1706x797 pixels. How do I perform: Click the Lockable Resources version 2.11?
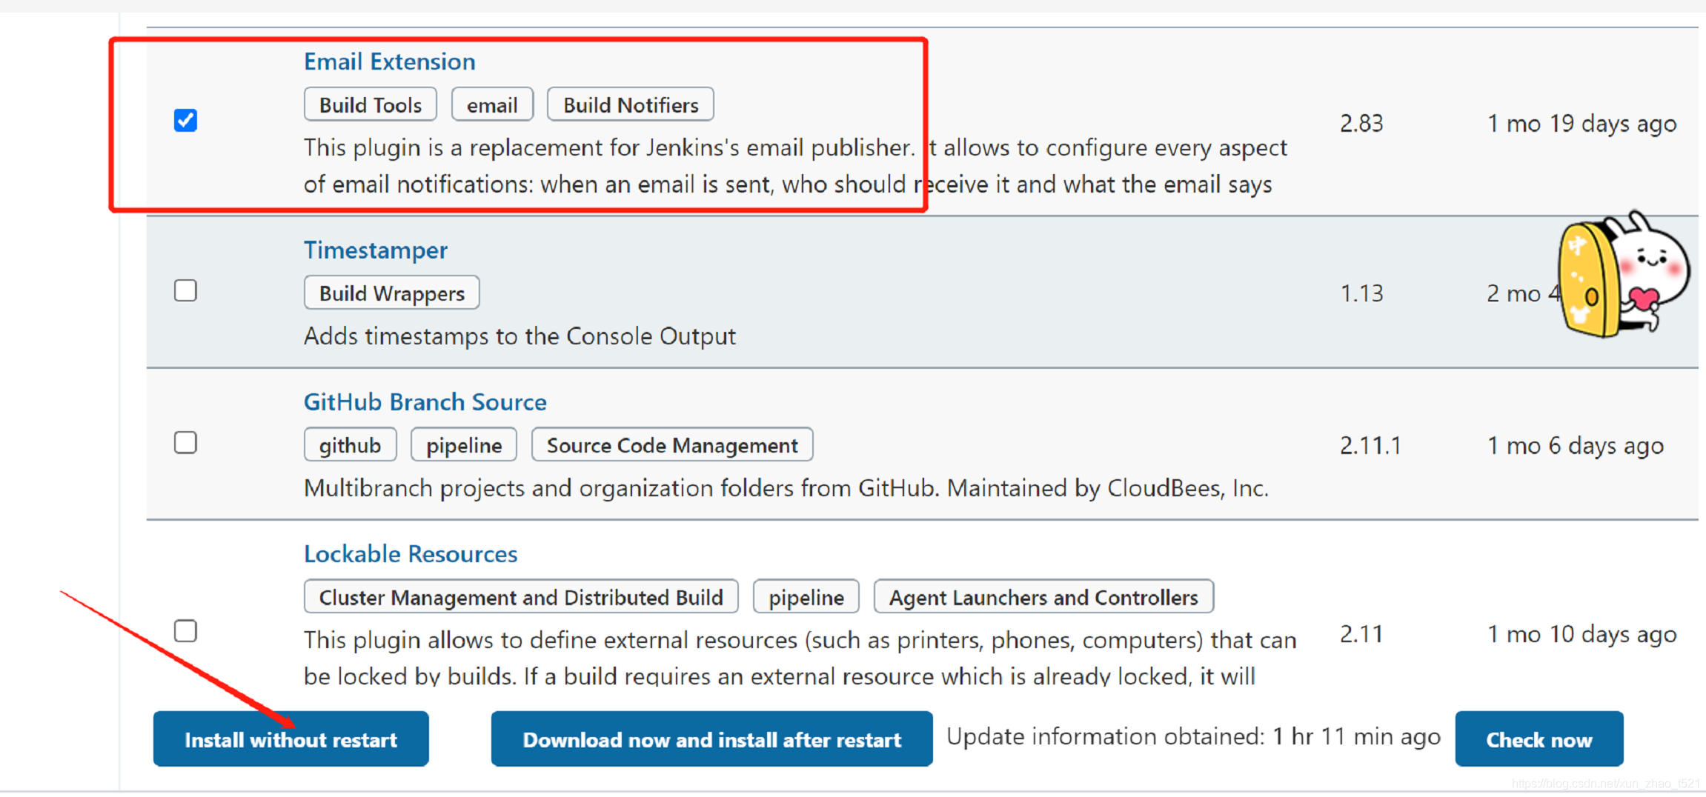[x=1361, y=634]
